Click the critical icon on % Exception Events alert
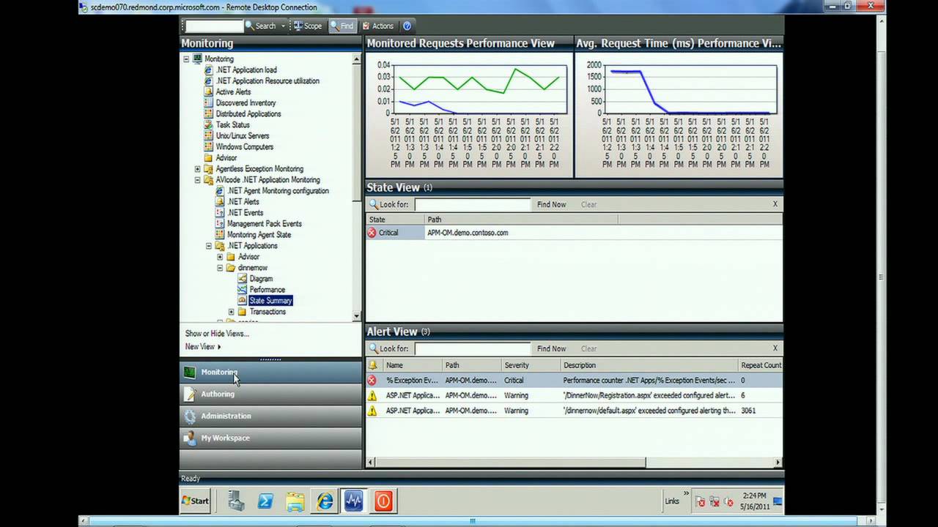 [372, 381]
